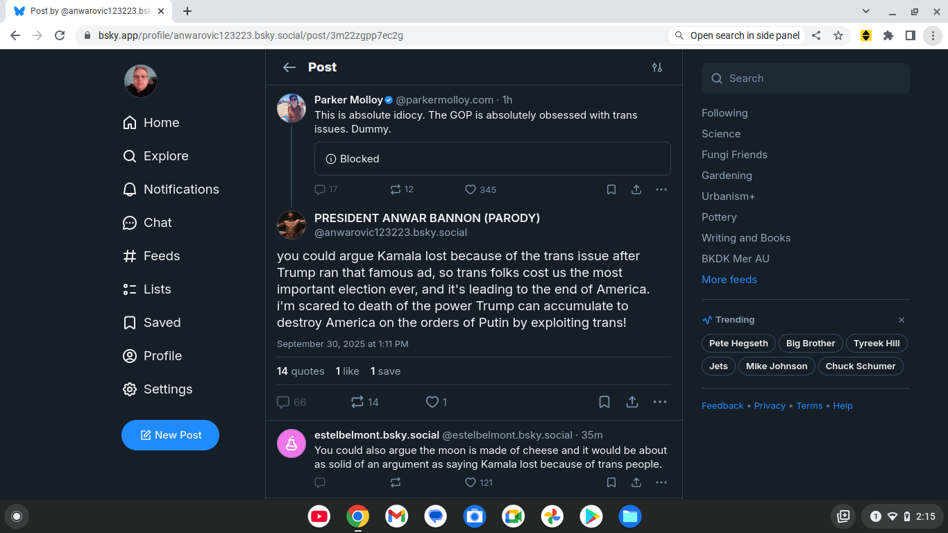Screen dimensions: 948x533
Task: Open more options on main post
Action: 660,402
